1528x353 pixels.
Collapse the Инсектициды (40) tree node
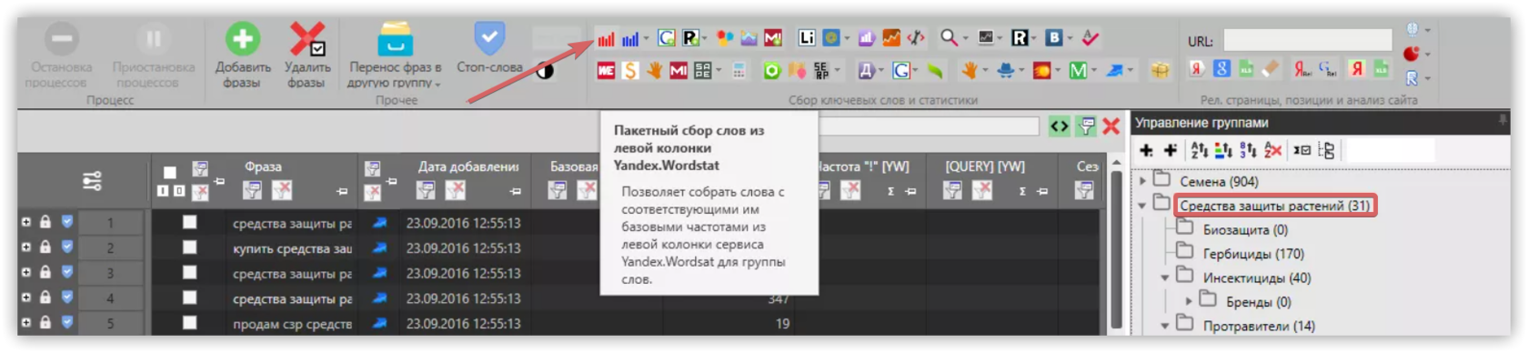tap(1165, 277)
